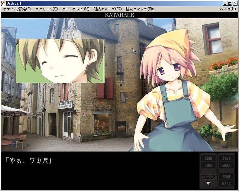Click the Auto button

pyautogui.click(x=208, y=165)
